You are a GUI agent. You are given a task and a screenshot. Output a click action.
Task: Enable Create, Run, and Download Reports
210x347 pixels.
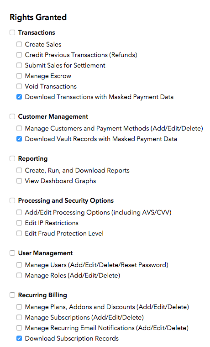[19, 170]
